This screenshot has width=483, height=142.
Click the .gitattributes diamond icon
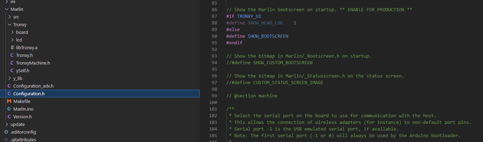6,140
